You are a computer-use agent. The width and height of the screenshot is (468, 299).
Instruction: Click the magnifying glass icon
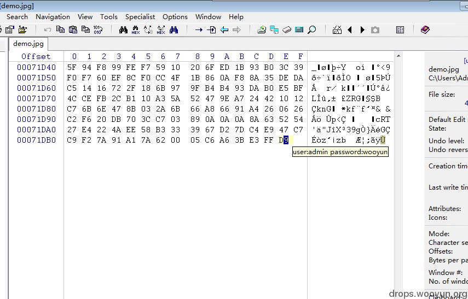(311, 30)
